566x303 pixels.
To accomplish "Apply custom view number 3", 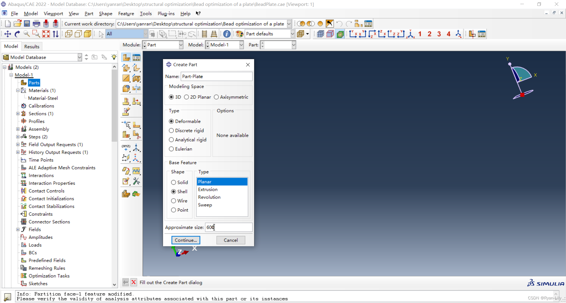I will [439, 34].
